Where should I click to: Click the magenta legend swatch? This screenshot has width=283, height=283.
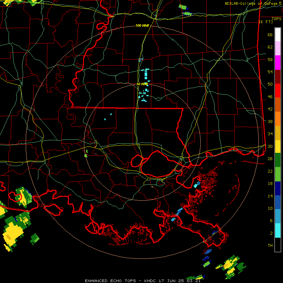[x=278, y=63]
